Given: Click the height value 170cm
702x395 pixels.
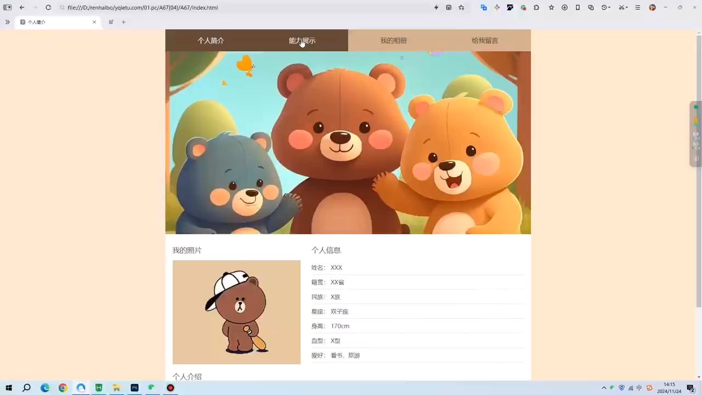Looking at the screenshot, I should [340, 326].
